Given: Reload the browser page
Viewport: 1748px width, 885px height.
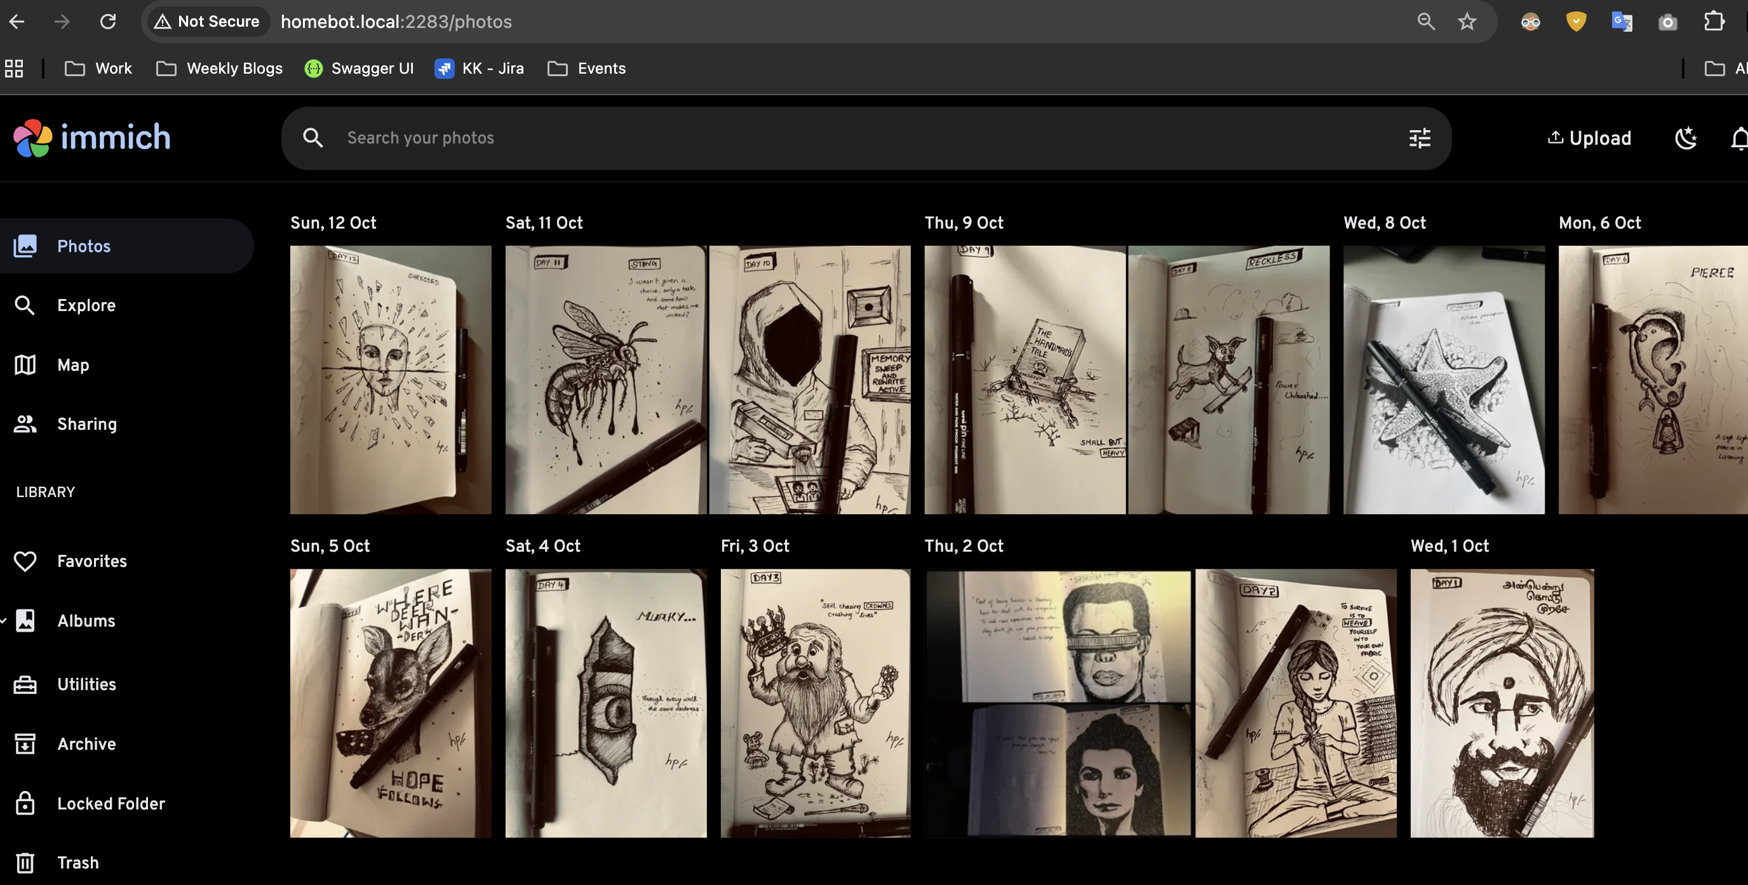Looking at the screenshot, I should (x=108, y=22).
